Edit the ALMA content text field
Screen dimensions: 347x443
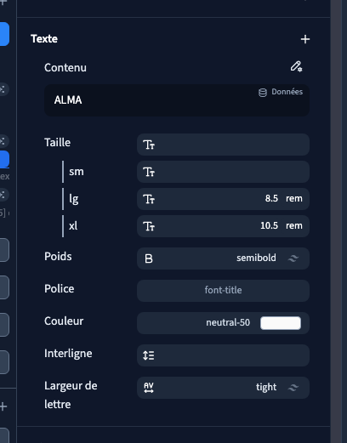177,100
